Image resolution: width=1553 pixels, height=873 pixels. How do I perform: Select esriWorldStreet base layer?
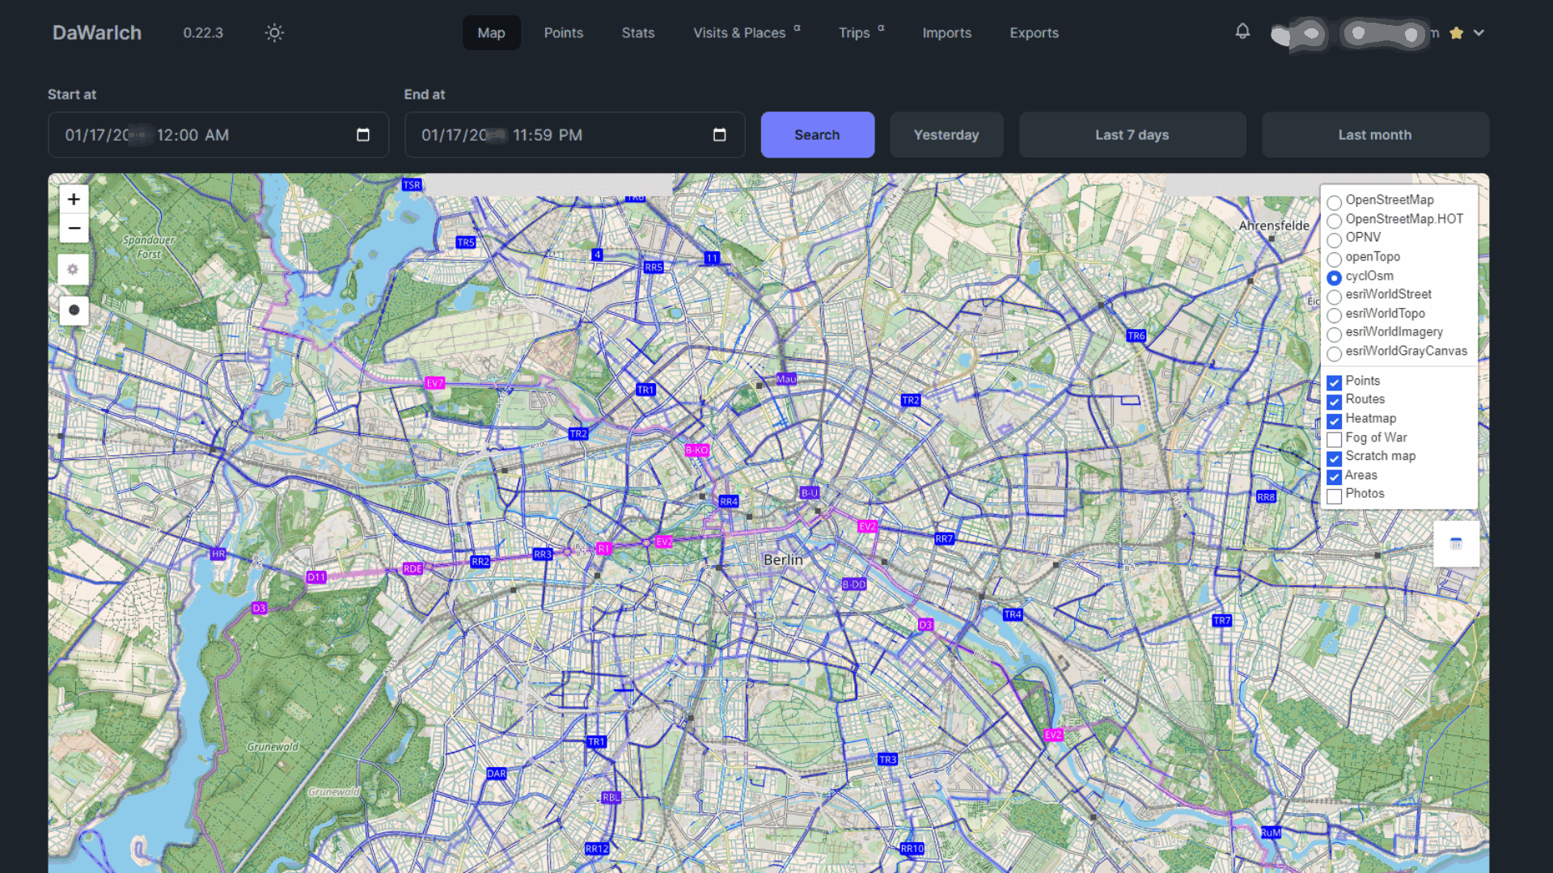(1335, 296)
